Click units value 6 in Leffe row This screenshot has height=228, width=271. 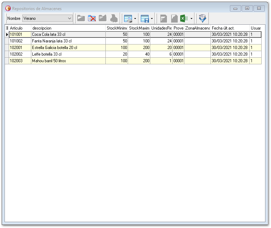pos(161,54)
